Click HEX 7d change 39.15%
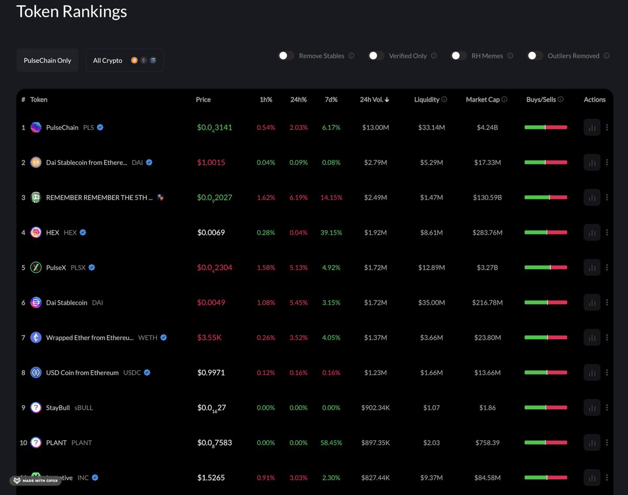This screenshot has width=628, height=495. [x=331, y=233]
